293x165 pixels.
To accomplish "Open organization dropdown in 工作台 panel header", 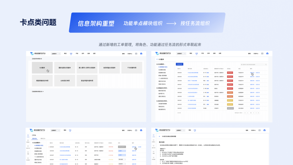I will click(55, 130).
